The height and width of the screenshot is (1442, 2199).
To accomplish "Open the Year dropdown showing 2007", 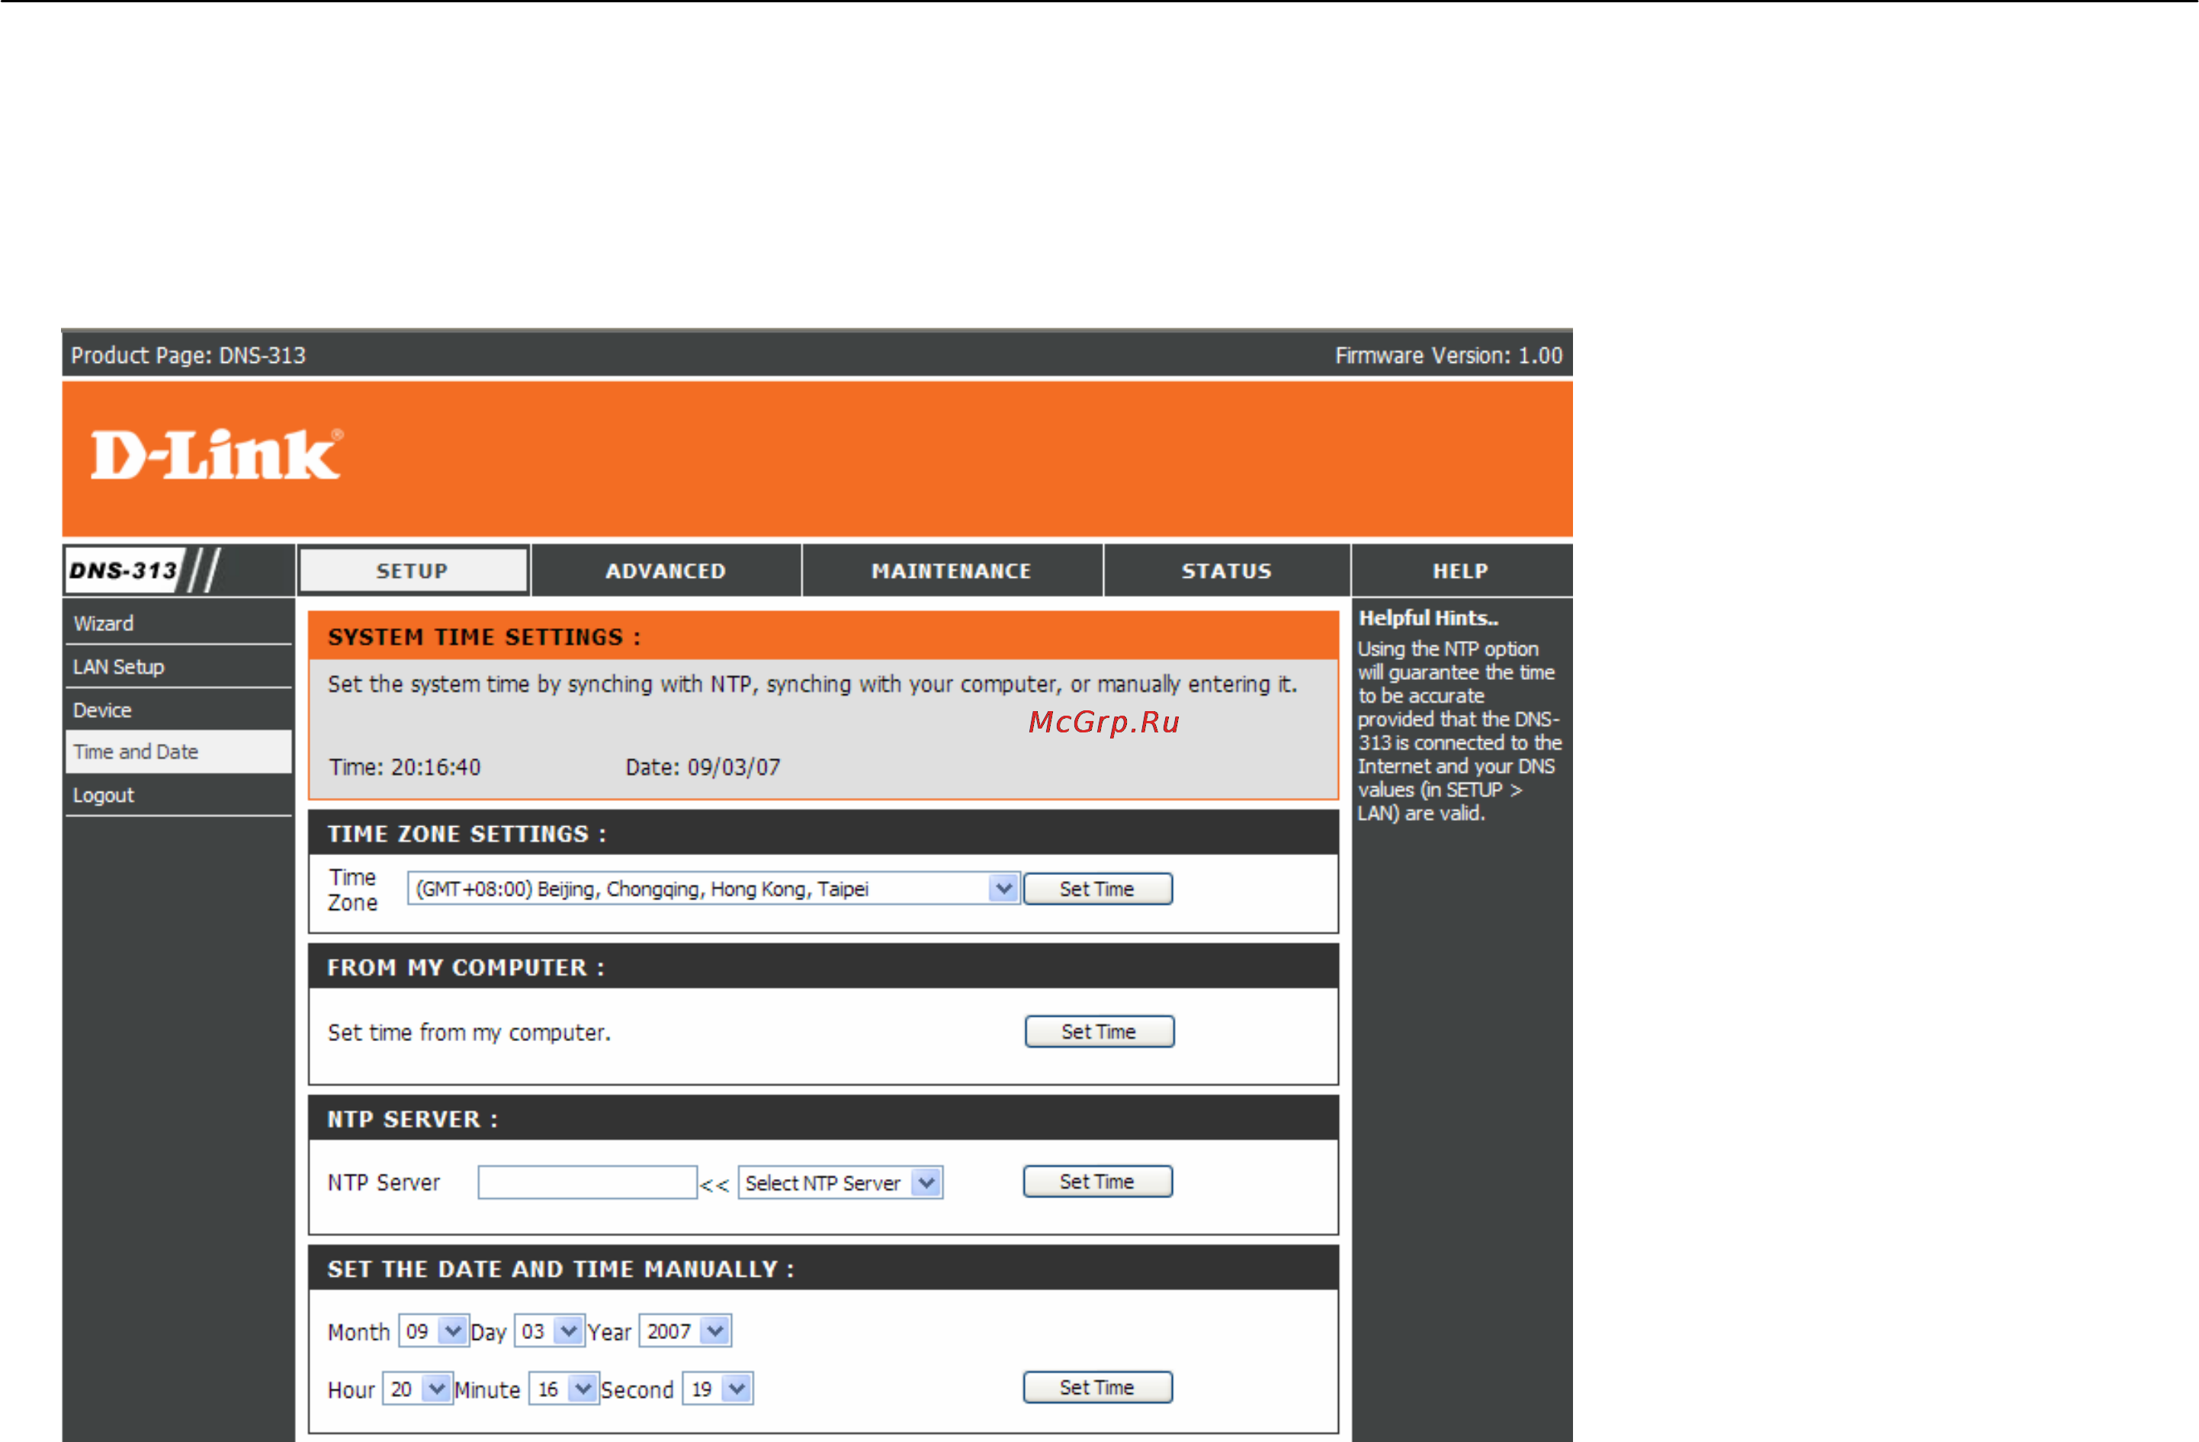I will pos(685,1331).
